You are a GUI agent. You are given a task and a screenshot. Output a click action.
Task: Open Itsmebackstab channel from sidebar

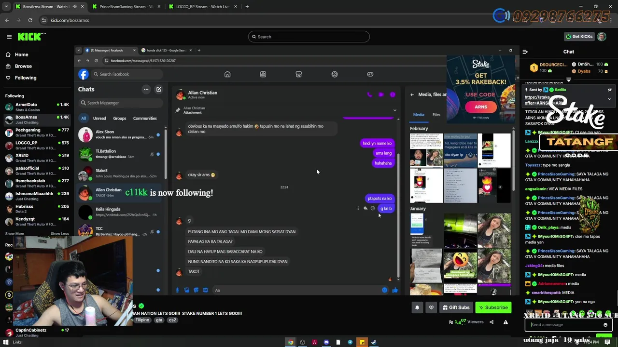36,183
